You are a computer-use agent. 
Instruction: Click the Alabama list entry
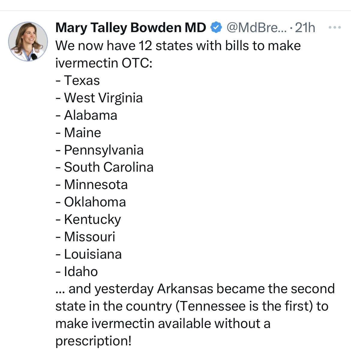pyautogui.click(x=90, y=115)
